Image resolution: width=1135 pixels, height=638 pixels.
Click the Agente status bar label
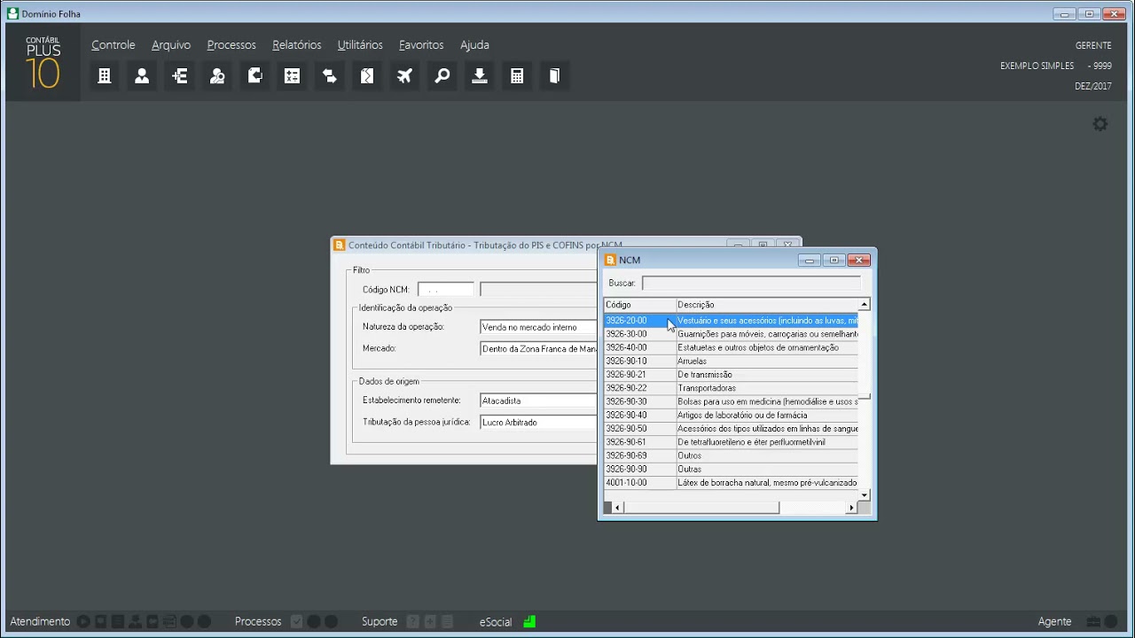[1054, 622]
